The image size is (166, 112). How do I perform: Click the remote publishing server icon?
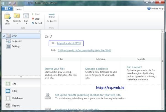pyautogui.click(x=48, y=96)
